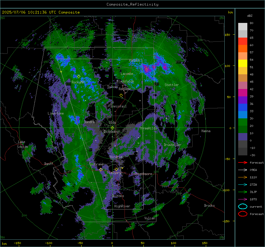Click the RedDeer city label
Viewport: 265px width, 247px height.
(125, 89)
